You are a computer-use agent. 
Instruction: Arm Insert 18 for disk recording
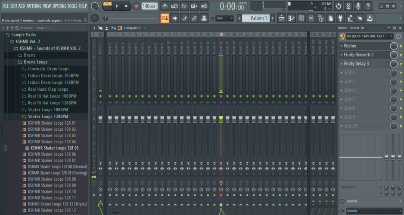pyautogui.click(x=221, y=195)
